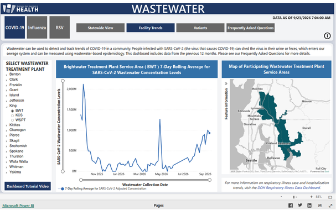Select the BWT treatment plant radio
Screen dimensions: 336x210
pyautogui.click(x=12, y=111)
